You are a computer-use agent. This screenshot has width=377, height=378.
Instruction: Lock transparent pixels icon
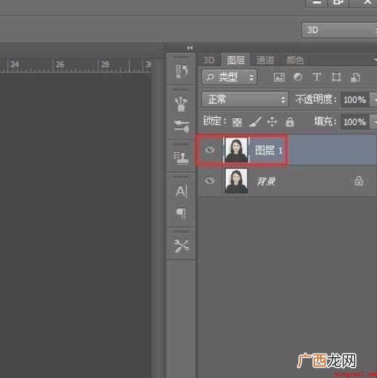click(x=237, y=122)
